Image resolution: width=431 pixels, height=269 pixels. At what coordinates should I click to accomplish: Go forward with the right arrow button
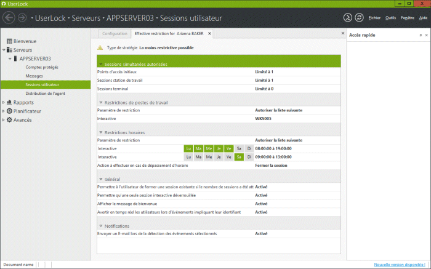[22, 18]
